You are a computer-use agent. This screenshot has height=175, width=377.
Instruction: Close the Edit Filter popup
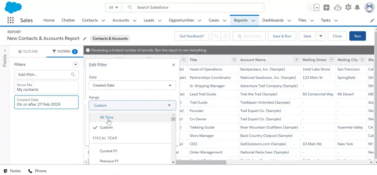click(173, 65)
